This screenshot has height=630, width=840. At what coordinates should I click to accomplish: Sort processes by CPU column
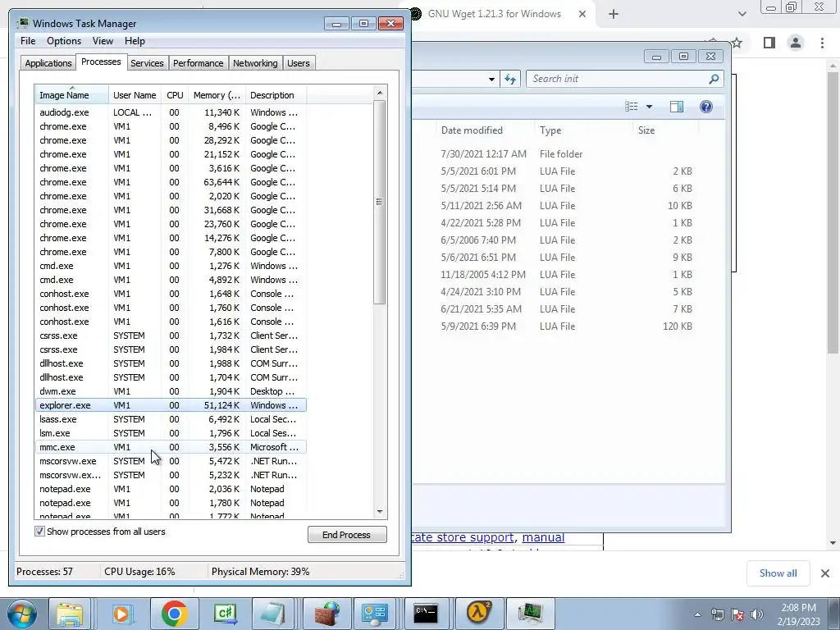point(175,95)
